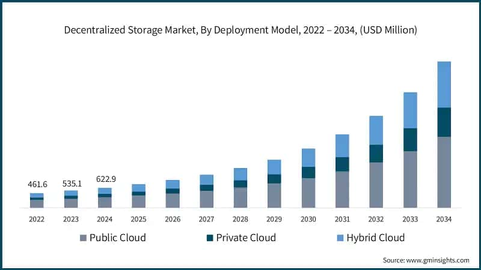This screenshot has height=270, width=481.
Task: Click the Public Cloud legend swatch
Action: 83,238
